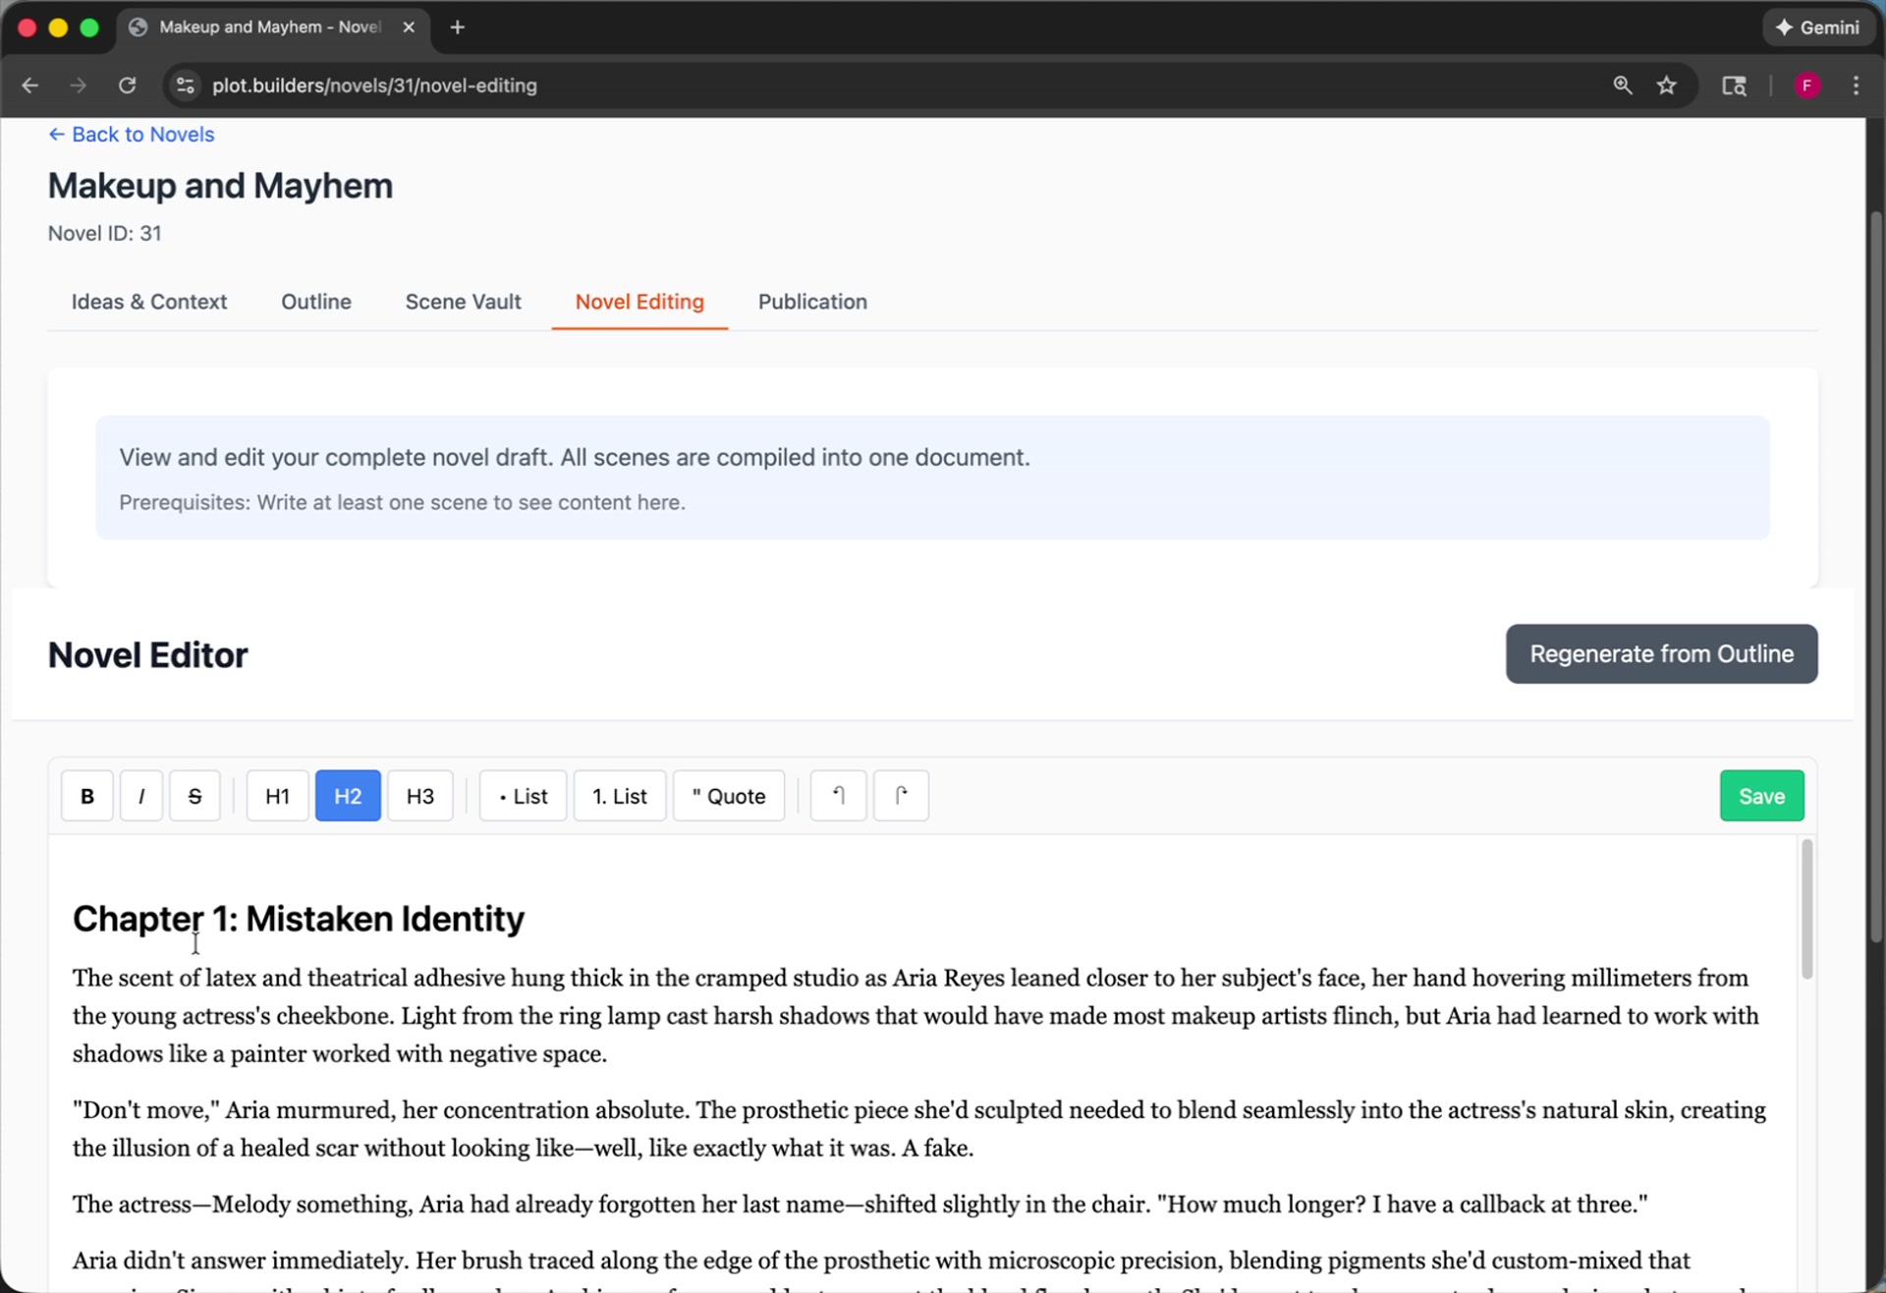The image size is (1886, 1293).
Task: Click the green Save button
Action: (1760, 796)
